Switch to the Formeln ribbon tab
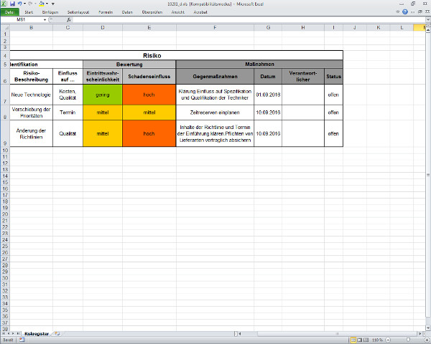The width and height of the screenshot is (431, 344). click(x=105, y=12)
